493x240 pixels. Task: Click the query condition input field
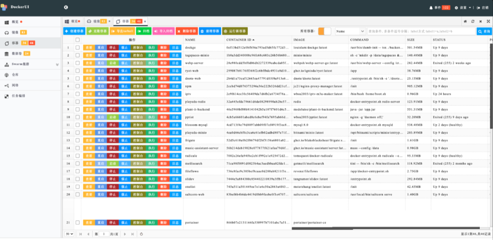[x=421, y=31]
